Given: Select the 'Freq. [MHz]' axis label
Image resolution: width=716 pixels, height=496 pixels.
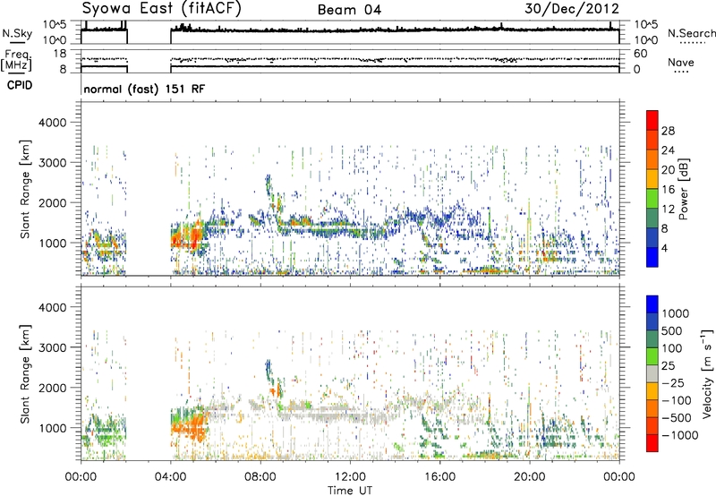Looking at the screenshot, I should pyautogui.click(x=16, y=61).
